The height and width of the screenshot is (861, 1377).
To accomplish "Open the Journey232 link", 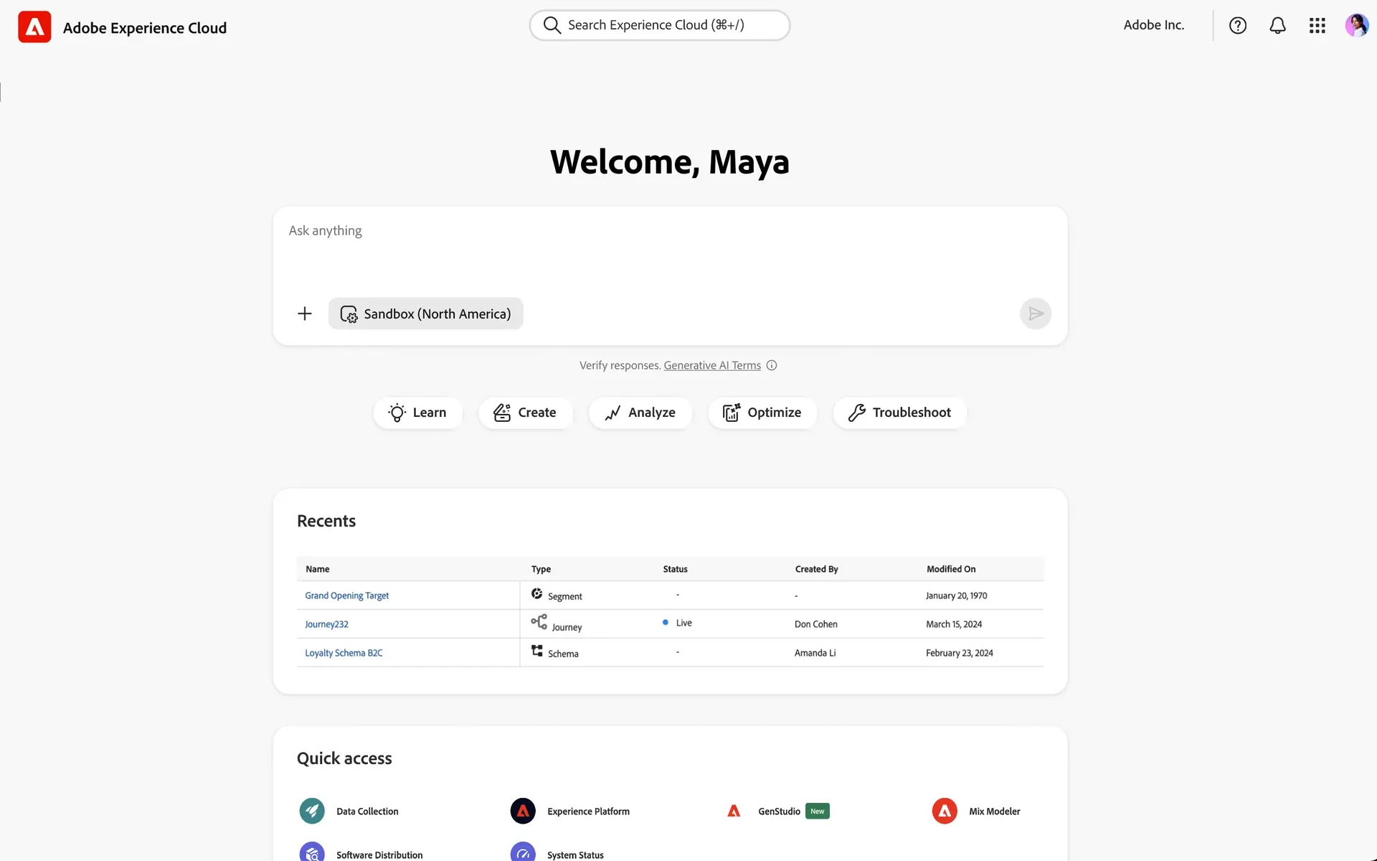I will [x=326, y=624].
